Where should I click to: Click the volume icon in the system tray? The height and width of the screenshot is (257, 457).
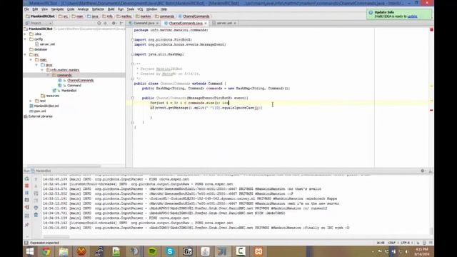pyautogui.click(x=407, y=251)
